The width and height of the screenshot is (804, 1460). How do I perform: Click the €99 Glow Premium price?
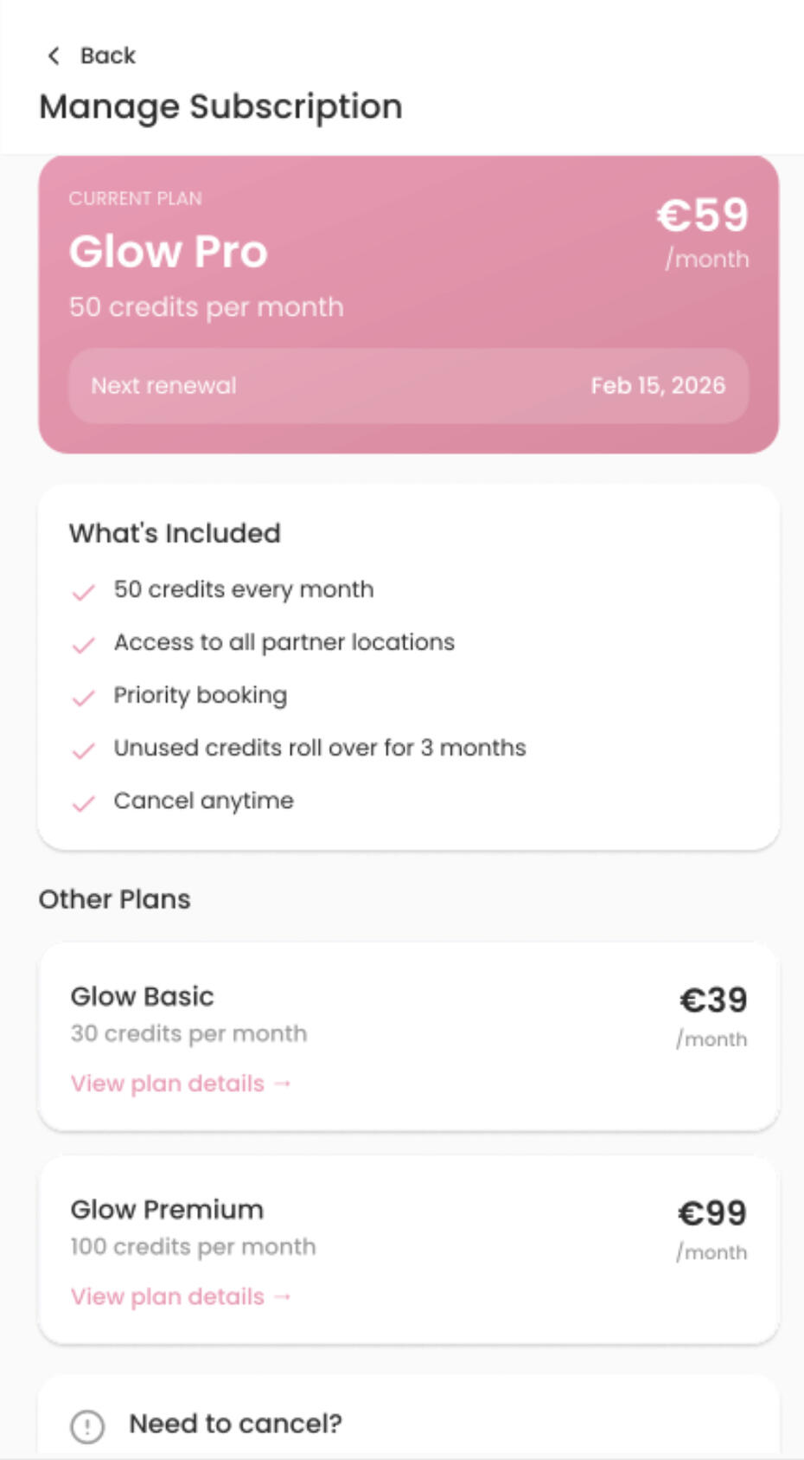click(x=712, y=1213)
